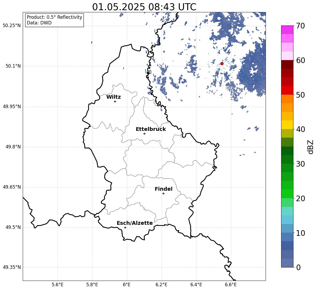Screen dimensions: 317x290
Task: Click the 30 value on colorbar
Action: tap(300, 164)
